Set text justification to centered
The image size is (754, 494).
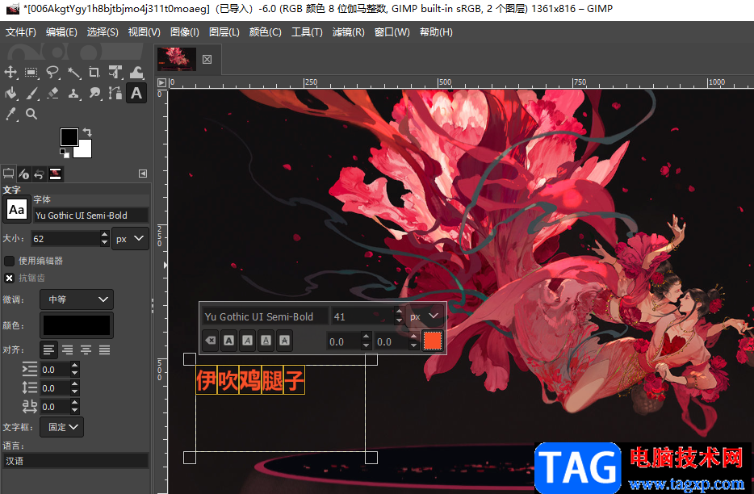(x=86, y=350)
